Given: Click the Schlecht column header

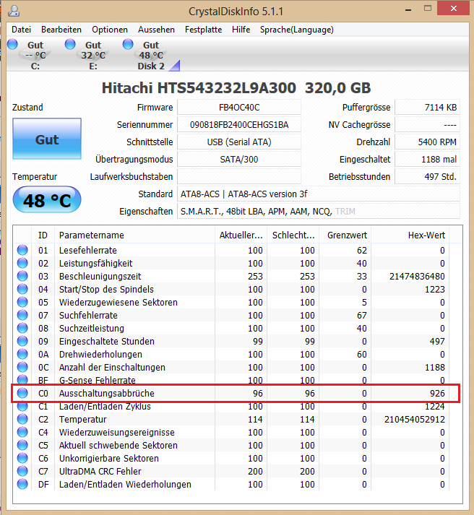Looking at the screenshot, I should 293,235.
